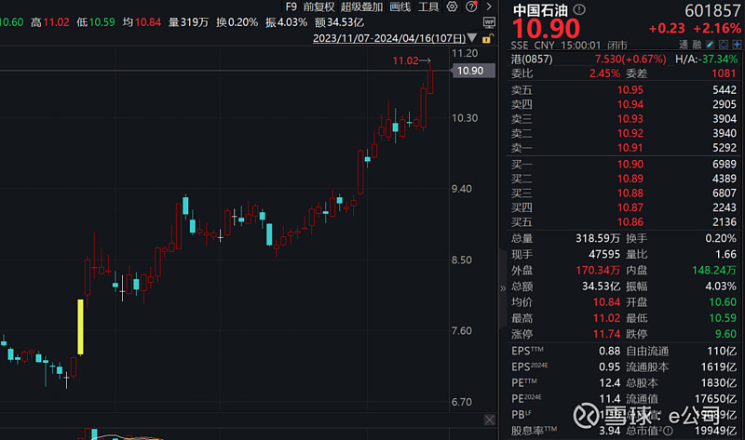Click the 涨停 limit-up price 11.74
Image resolution: width=745 pixels, height=440 pixels.
click(x=607, y=334)
